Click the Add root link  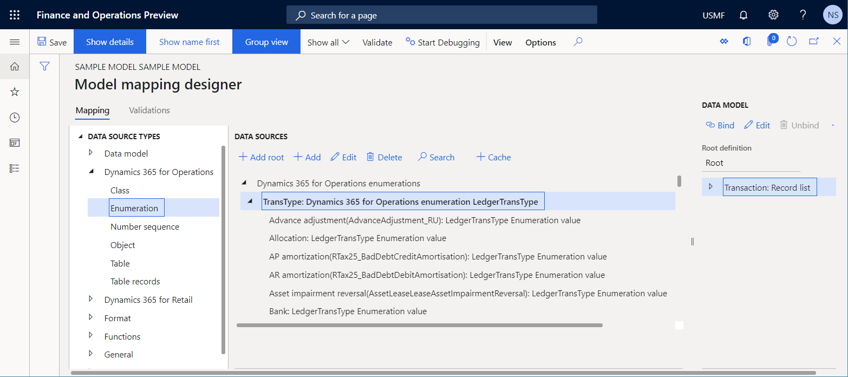pos(260,157)
